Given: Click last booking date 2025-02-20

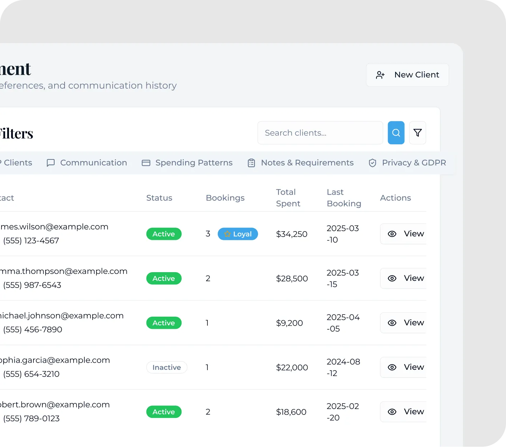Looking at the screenshot, I should pyautogui.click(x=343, y=412).
